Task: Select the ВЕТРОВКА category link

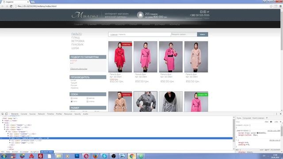Action: [x=78, y=41]
